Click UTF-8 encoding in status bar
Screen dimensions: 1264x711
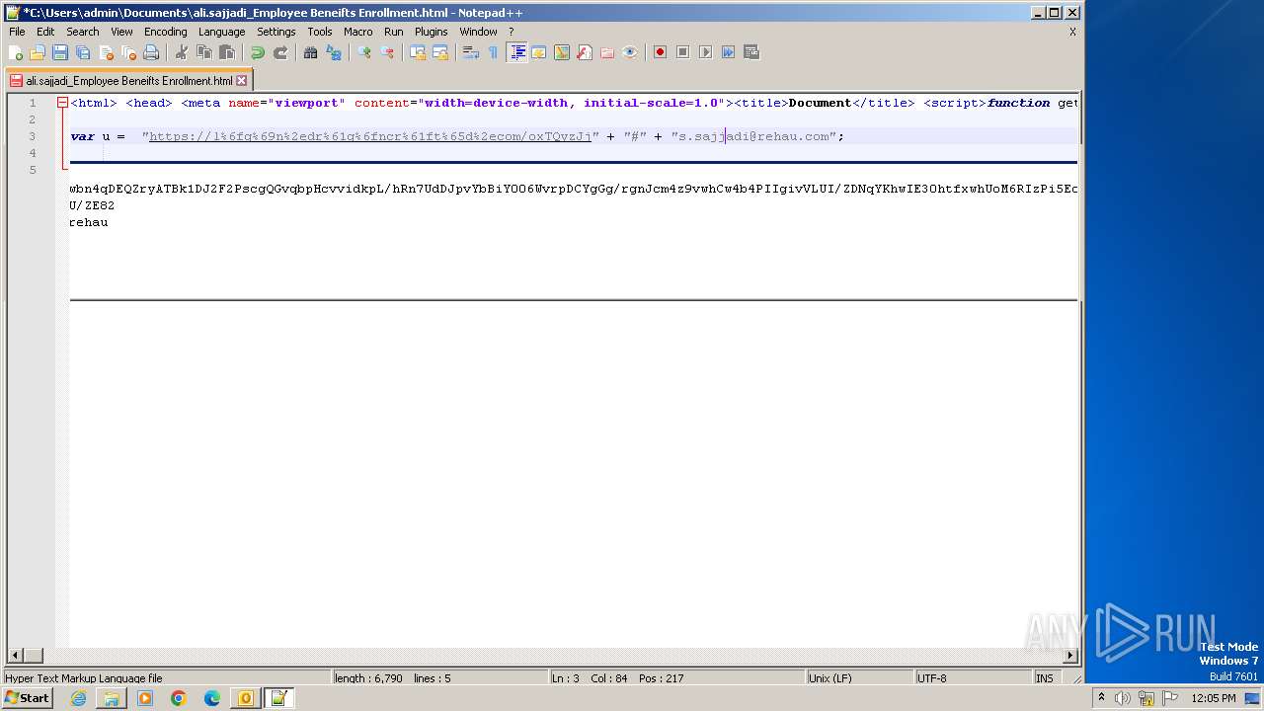click(x=931, y=678)
